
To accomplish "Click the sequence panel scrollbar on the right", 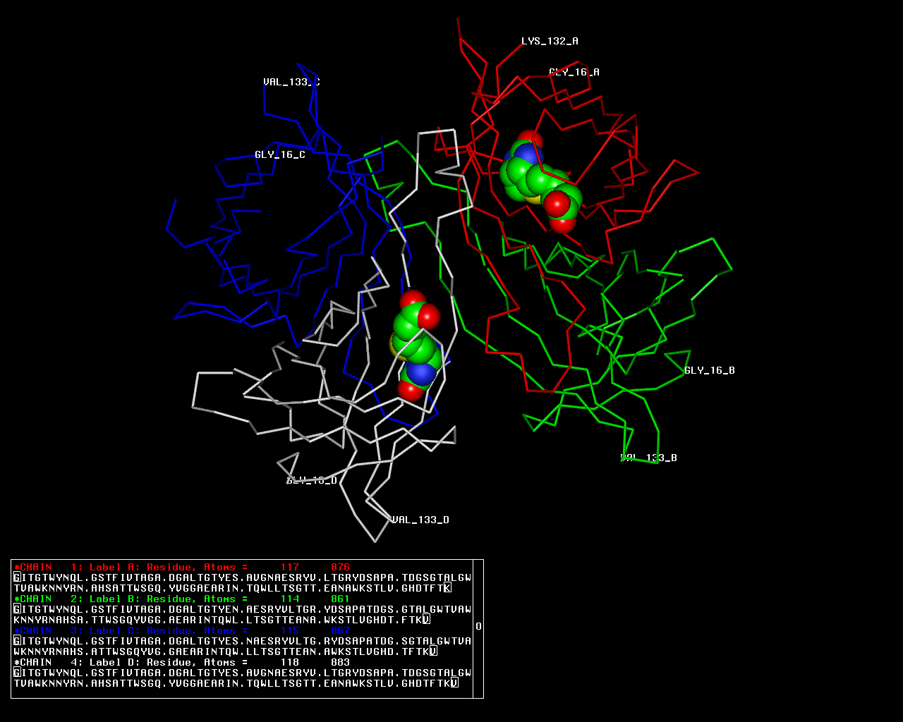I will point(478,628).
